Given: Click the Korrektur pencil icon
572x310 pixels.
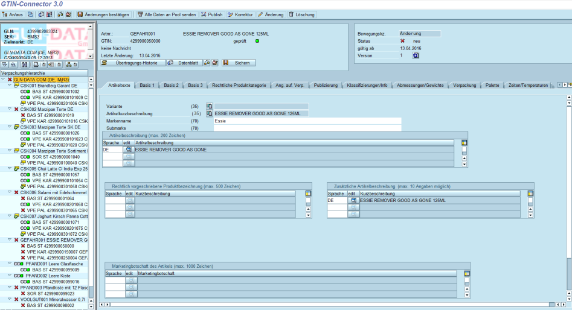Looking at the screenshot, I should 230,14.
